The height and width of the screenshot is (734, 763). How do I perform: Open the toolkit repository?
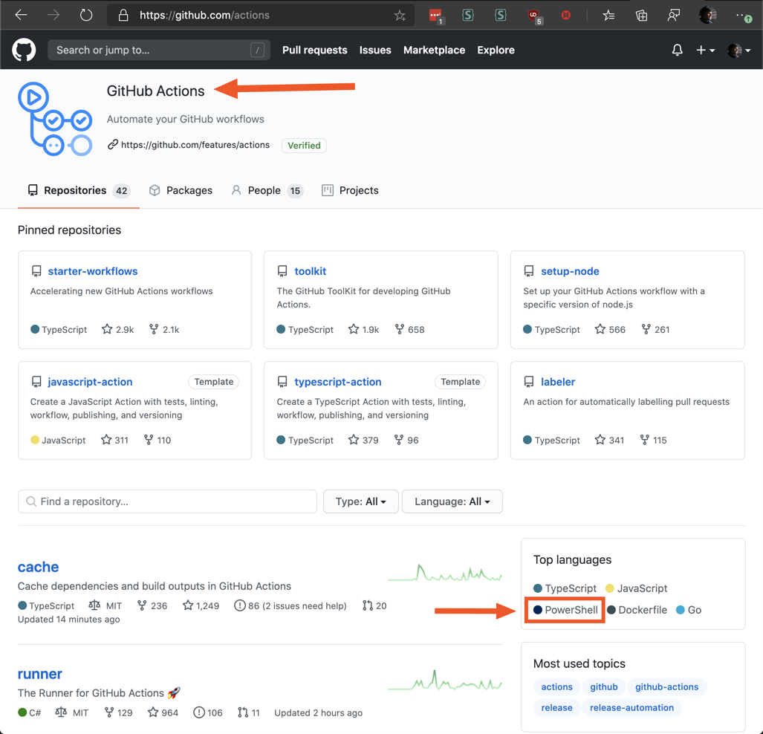click(310, 271)
